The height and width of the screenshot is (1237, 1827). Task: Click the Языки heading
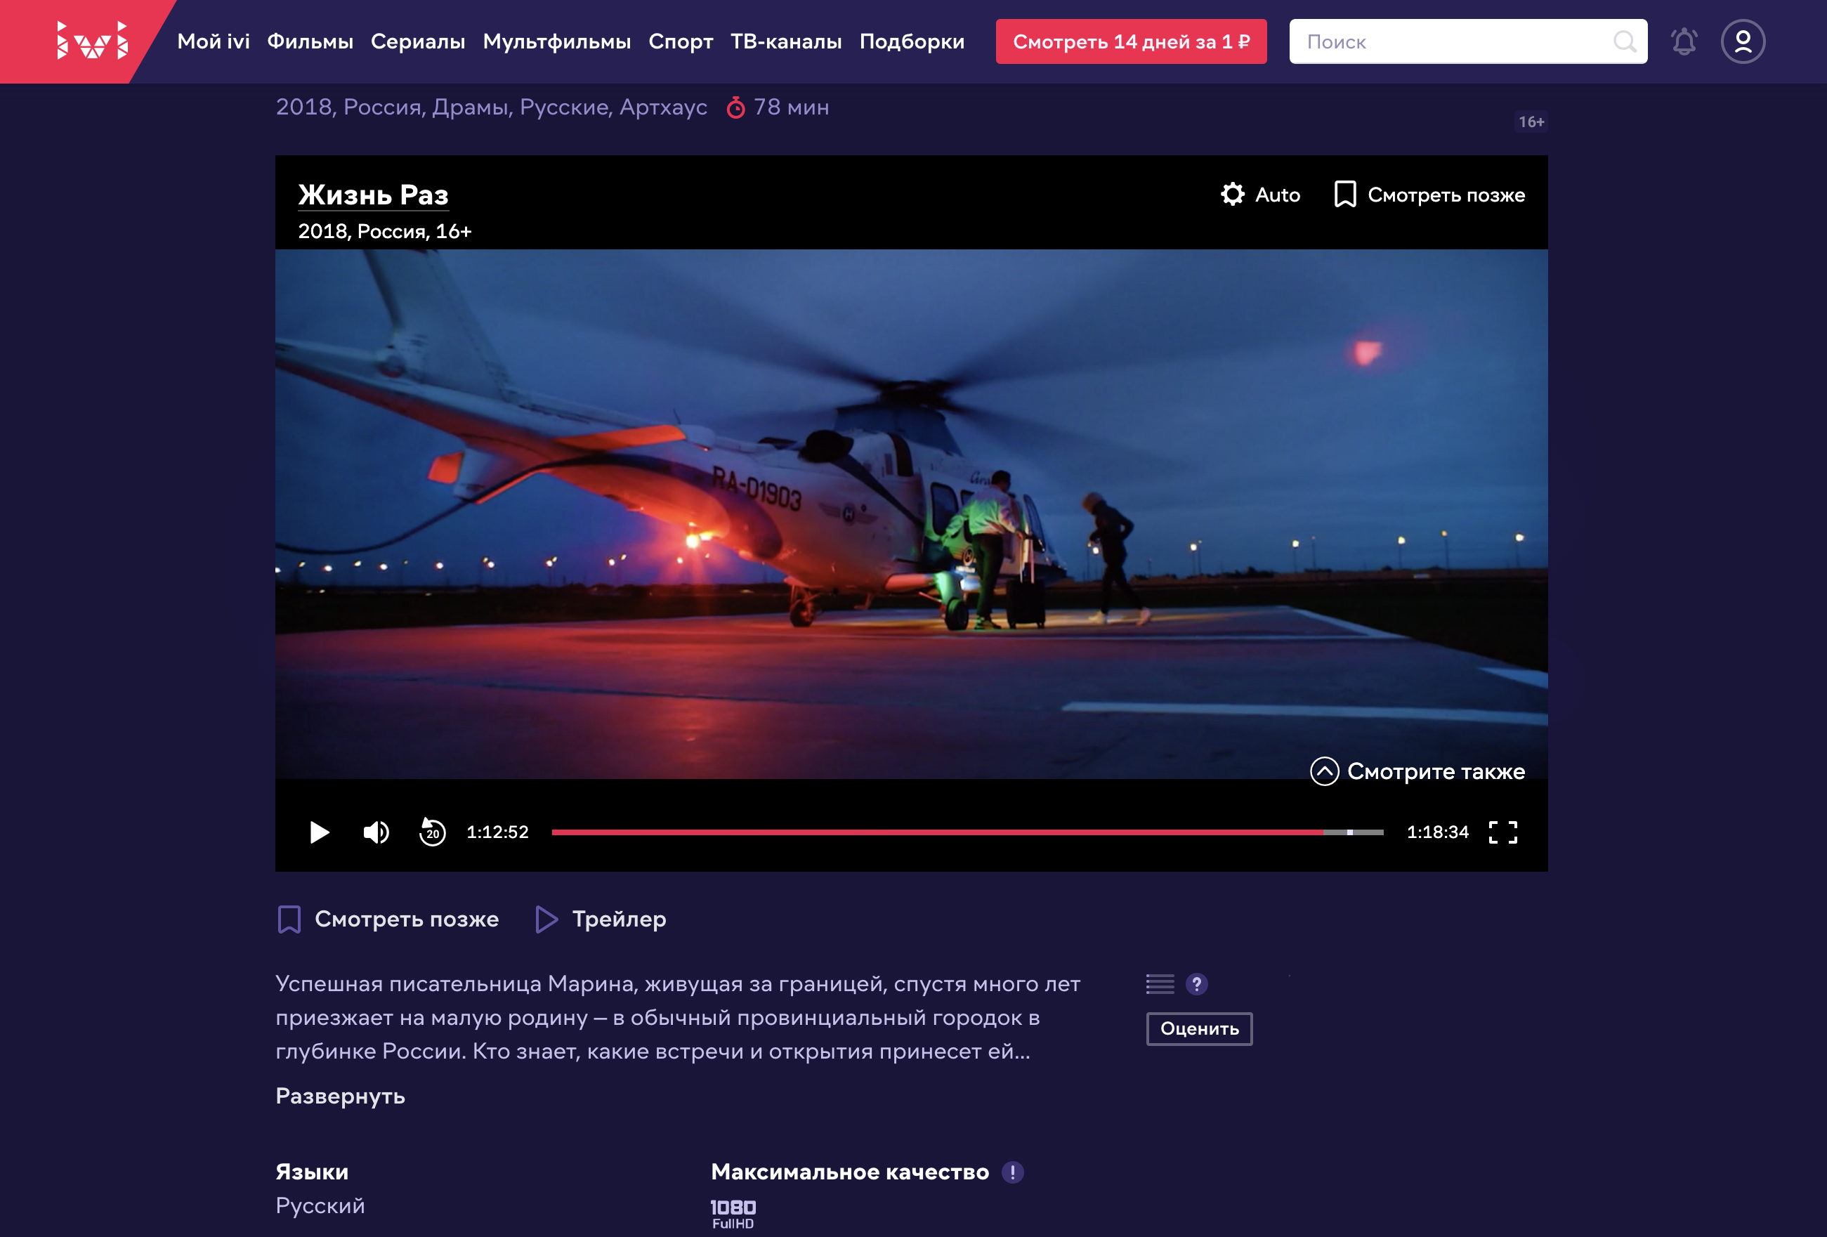pyautogui.click(x=312, y=1172)
